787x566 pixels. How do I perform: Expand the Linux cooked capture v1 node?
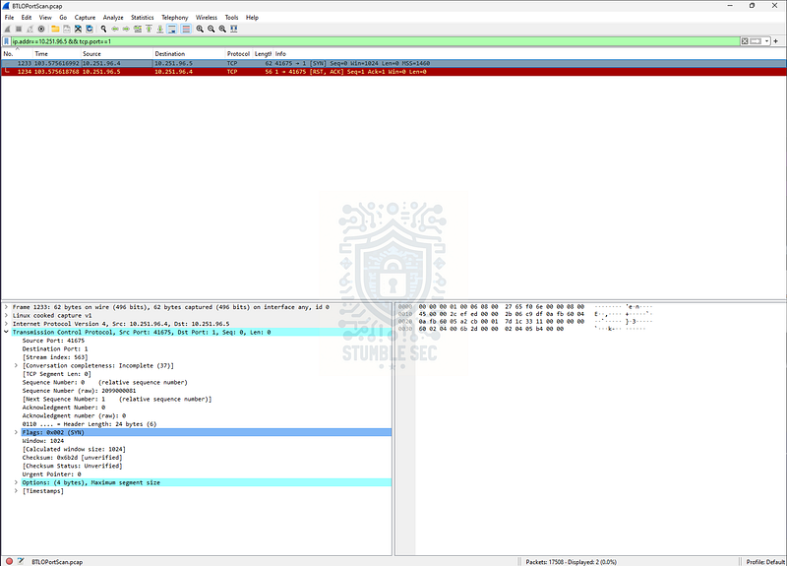(x=6, y=315)
